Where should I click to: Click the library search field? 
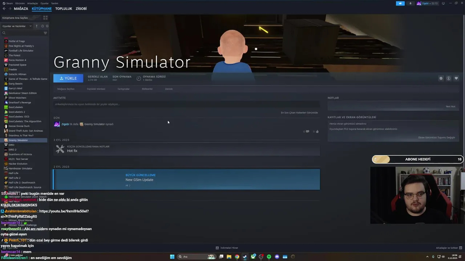pyautogui.click(x=22, y=33)
